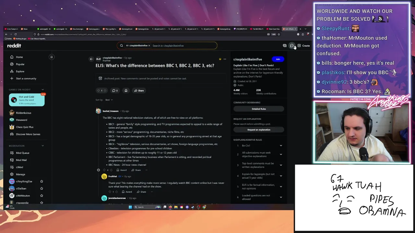Open r/explainlikeimfive link above the post title
Screen dimensions: 415x233
tap(112, 58)
